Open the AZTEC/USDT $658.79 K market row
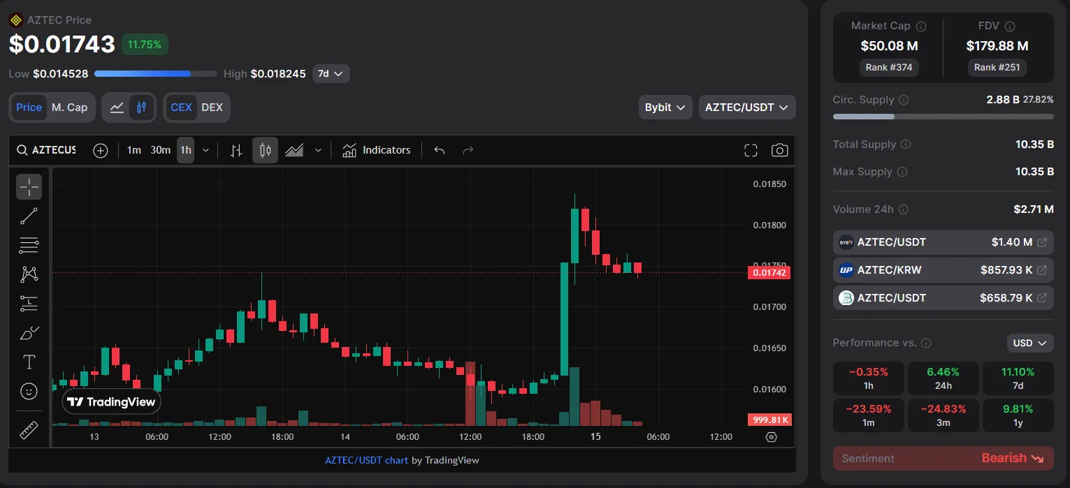1070x488 pixels. click(x=943, y=298)
